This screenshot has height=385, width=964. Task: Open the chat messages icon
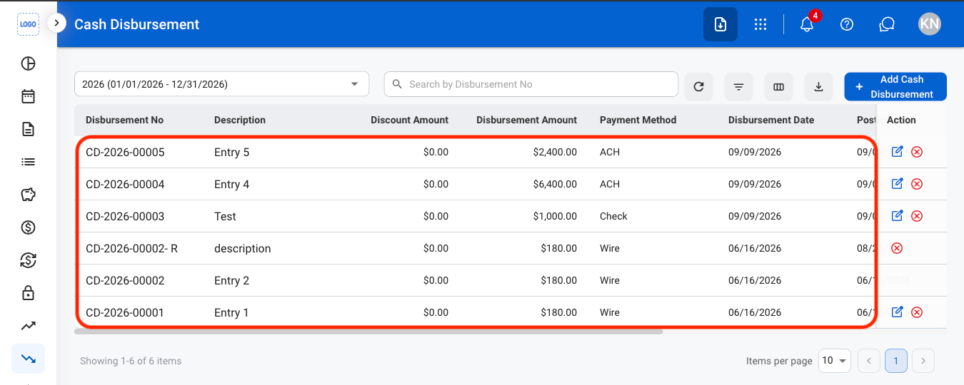coord(887,24)
